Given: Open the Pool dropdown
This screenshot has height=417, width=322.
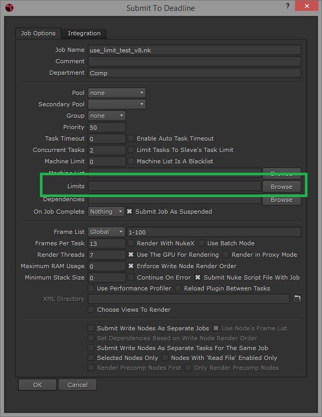Looking at the screenshot, I should pyautogui.click(x=117, y=93).
